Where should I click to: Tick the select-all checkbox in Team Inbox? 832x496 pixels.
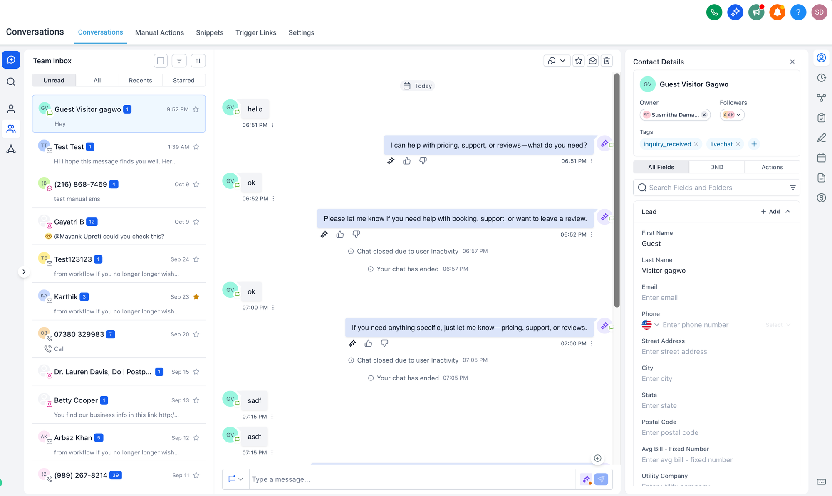tap(161, 61)
